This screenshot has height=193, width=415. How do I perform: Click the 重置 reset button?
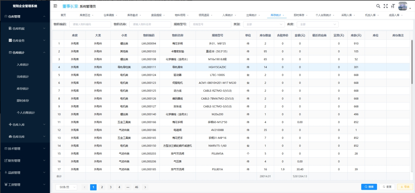pos(387,187)
